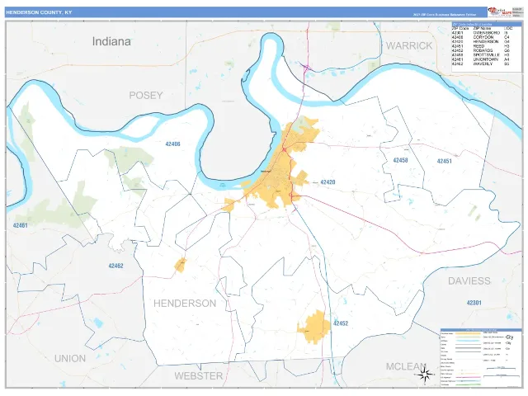The height and width of the screenshot is (396, 528).
Task: Click the "Indiana" state label
Action: click(111, 42)
